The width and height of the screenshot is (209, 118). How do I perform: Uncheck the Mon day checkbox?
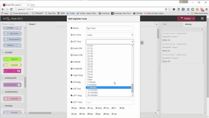(80, 108)
